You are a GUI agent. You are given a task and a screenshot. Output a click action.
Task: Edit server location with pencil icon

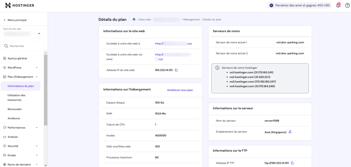click(x=290, y=132)
